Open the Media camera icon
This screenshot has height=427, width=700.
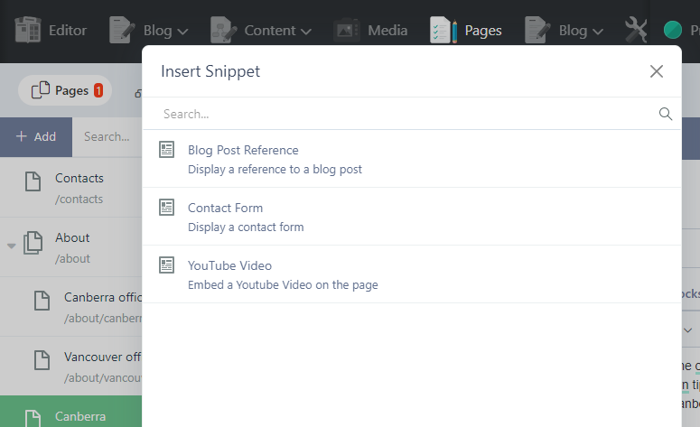(347, 30)
